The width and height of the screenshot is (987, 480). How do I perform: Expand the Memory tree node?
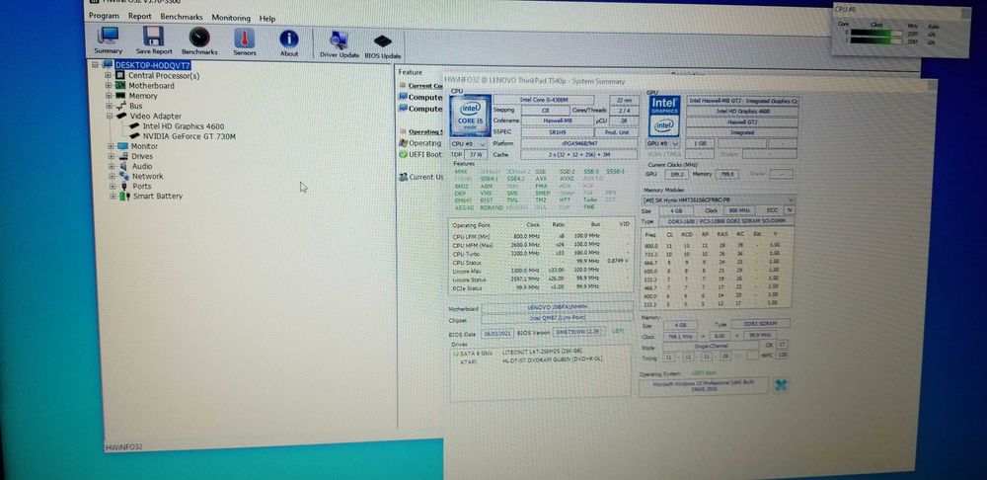109,96
